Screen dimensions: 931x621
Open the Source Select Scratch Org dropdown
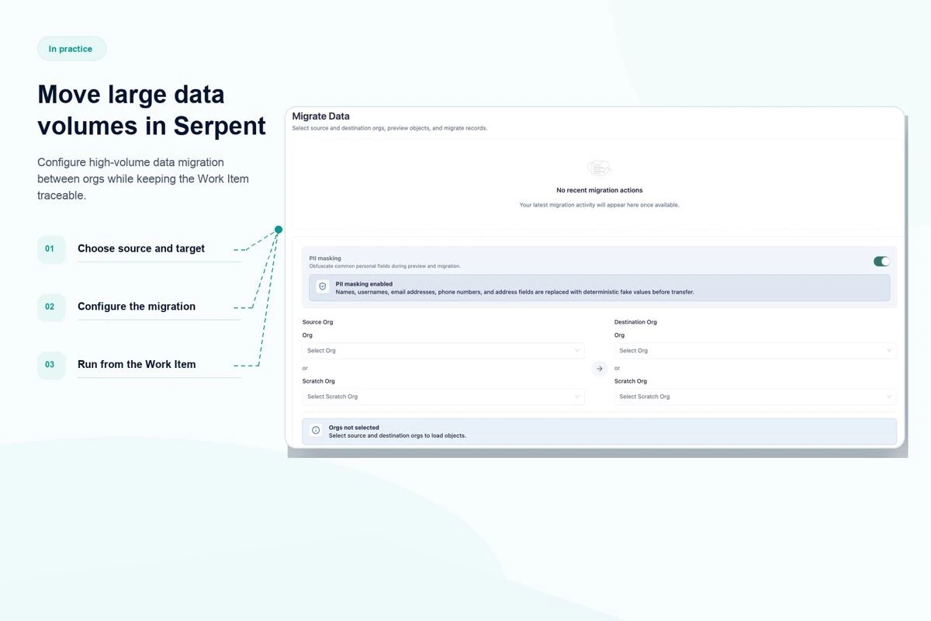[x=443, y=397]
